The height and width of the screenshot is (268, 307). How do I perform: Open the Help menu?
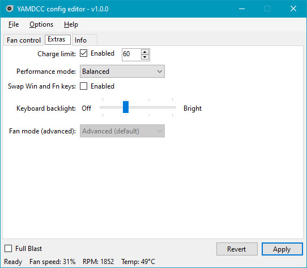(x=71, y=24)
